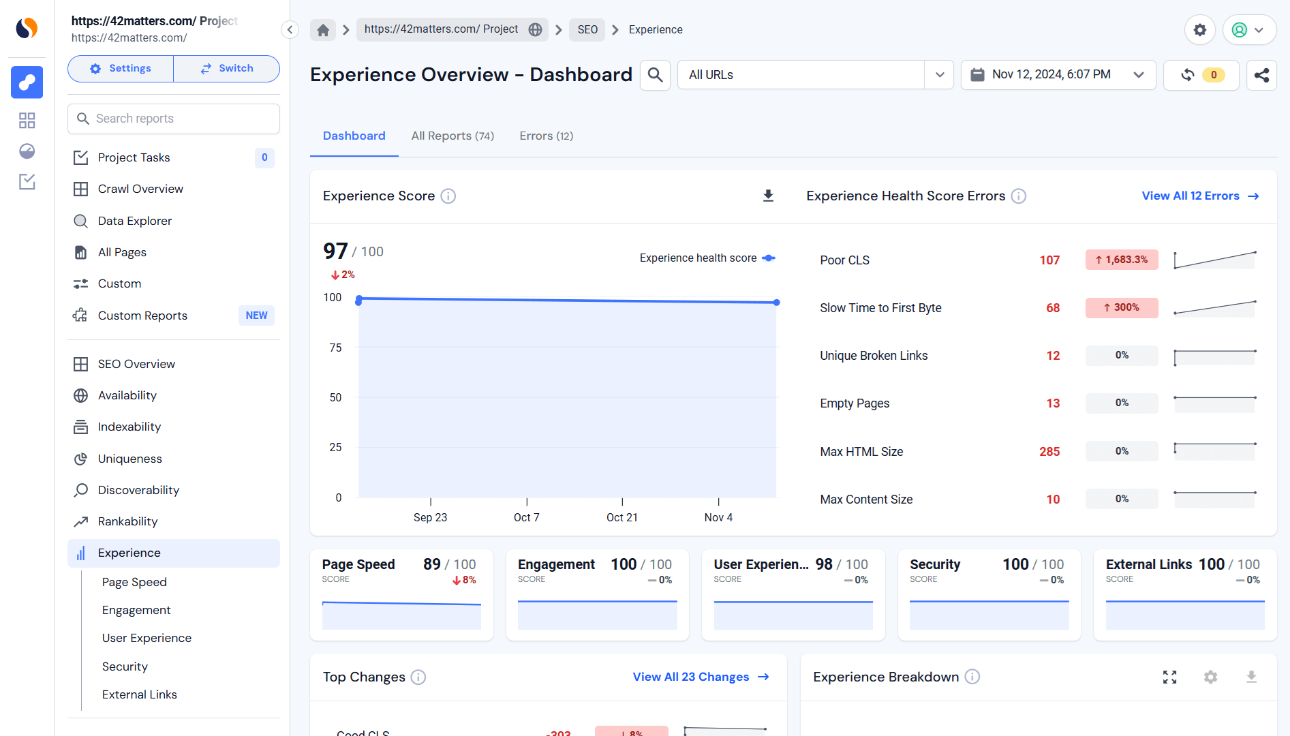The width and height of the screenshot is (1290, 736).
Task: Open the crawl date dropdown
Action: 1058,75
